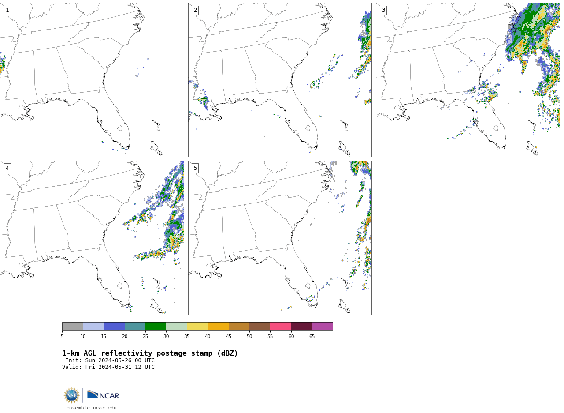
Task: Click the panel label number 1
Action: click(7, 10)
